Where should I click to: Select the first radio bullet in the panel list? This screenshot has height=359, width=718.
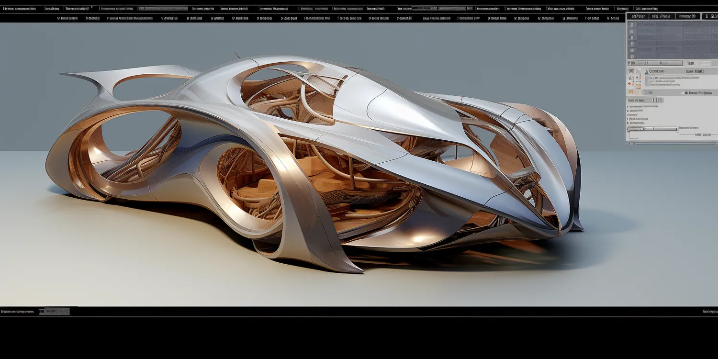coord(628,106)
